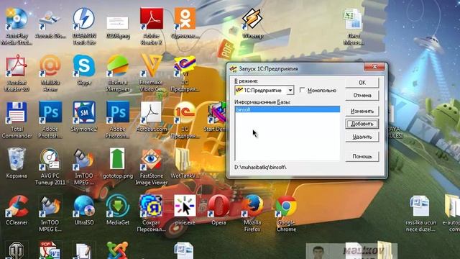Click the Помощь button

[362, 157]
